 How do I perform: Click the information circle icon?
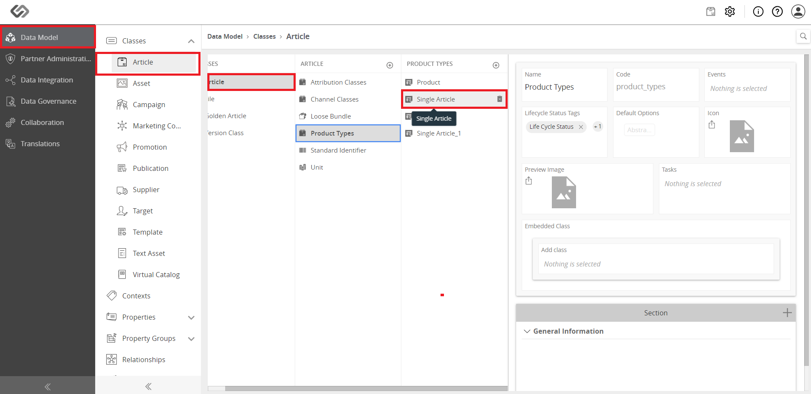click(x=758, y=11)
